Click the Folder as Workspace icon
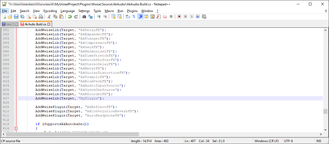The height and width of the screenshot is (144, 329). [165, 17]
